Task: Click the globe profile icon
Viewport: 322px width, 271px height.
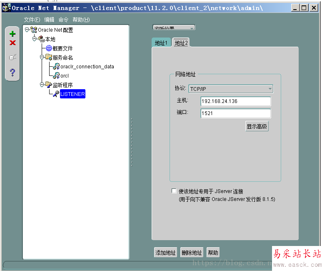Action: click(49, 48)
